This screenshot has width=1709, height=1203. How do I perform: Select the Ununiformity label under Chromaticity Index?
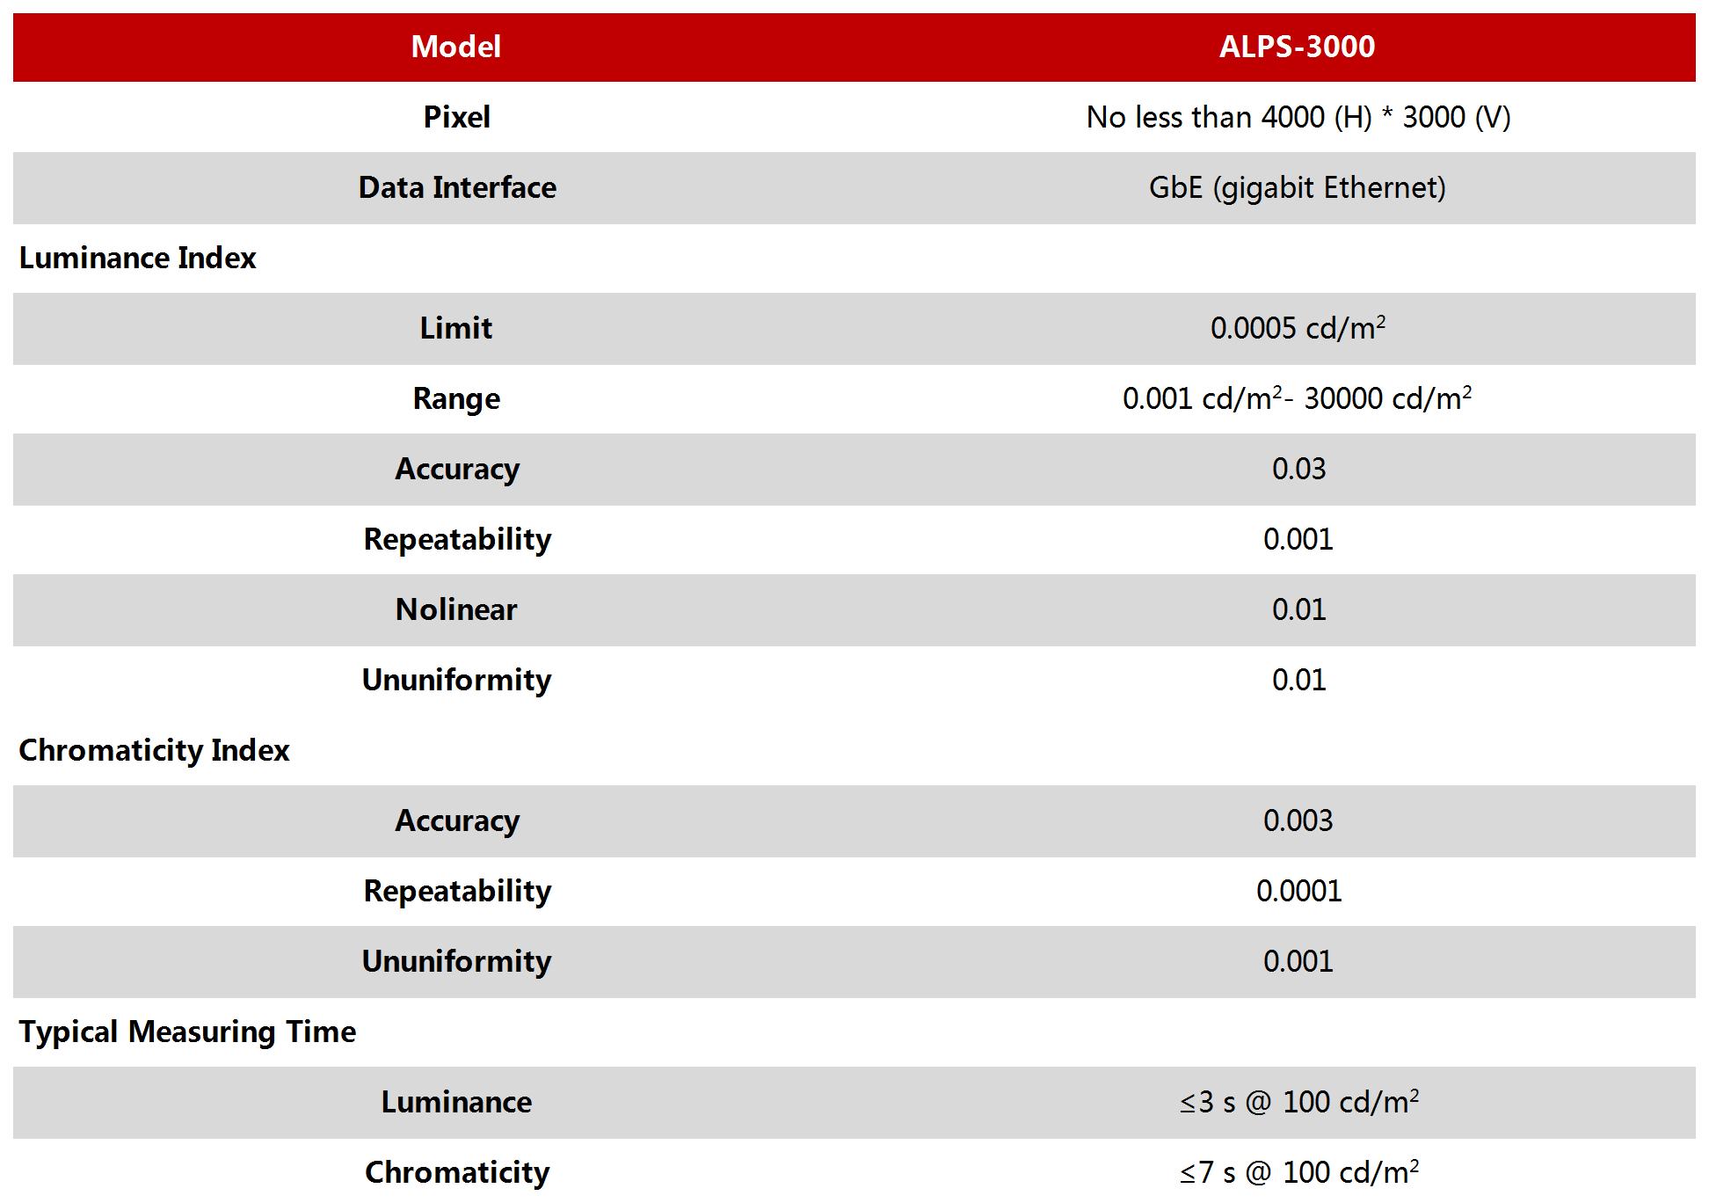coord(456,961)
